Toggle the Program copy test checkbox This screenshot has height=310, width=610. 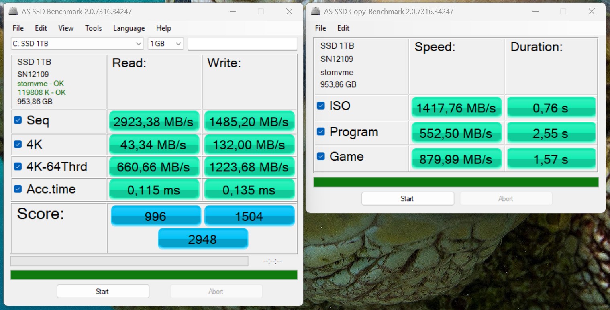[x=320, y=132]
